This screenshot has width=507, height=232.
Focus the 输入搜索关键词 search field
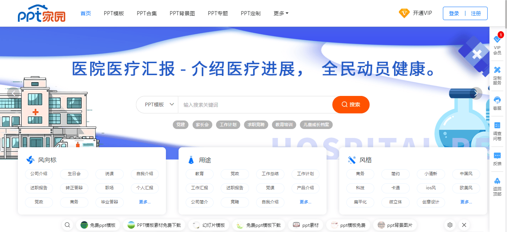point(255,105)
